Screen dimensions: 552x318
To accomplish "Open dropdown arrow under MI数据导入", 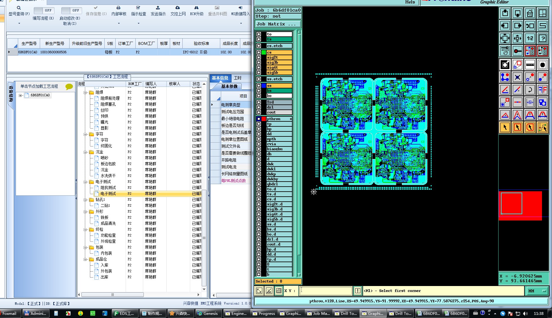I will click(x=241, y=24).
